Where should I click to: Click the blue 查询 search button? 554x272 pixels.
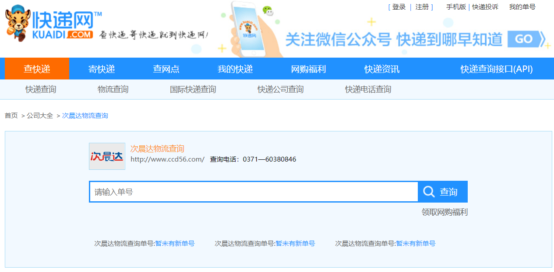443,192
